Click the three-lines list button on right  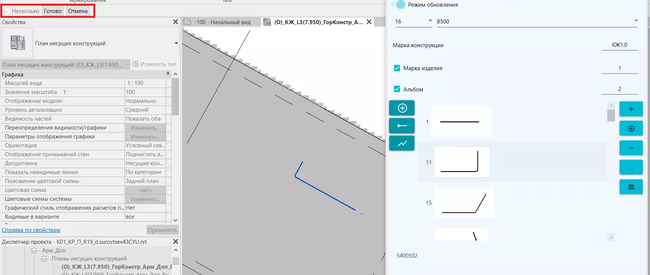[x=631, y=187]
